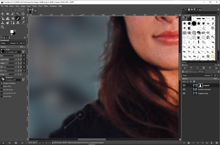Select the Rectangle Select tool
The height and width of the screenshot is (145, 220).
click(8, 14)
